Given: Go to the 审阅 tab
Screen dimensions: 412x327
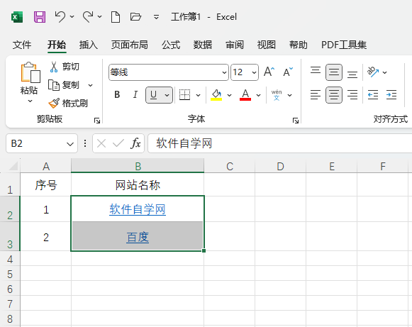Looking at the screenshot, I should click(x=235, y=45).
